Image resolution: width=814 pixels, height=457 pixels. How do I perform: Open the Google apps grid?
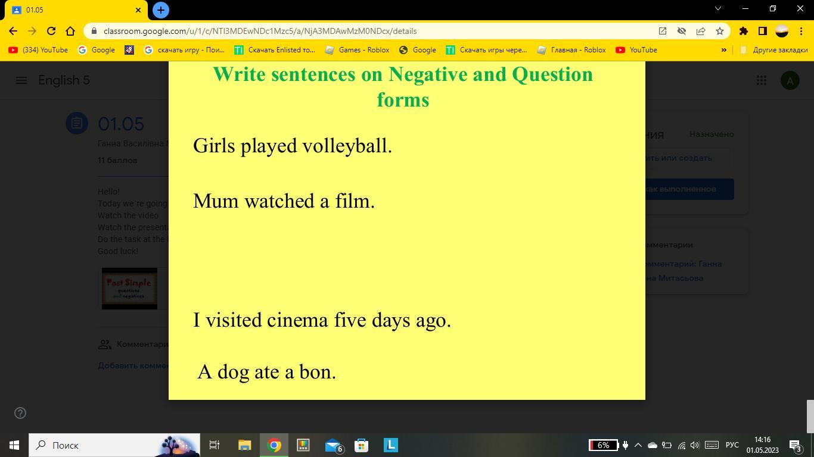coord(762,80)
